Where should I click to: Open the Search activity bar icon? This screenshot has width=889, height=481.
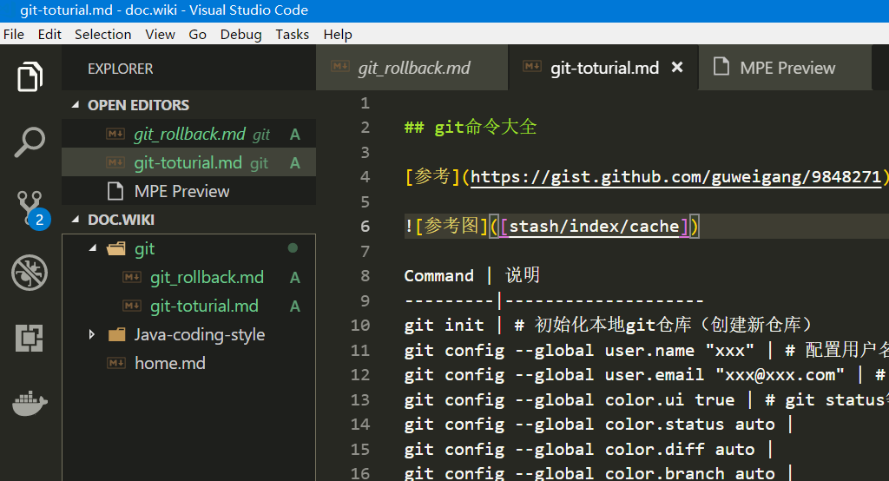30,142
